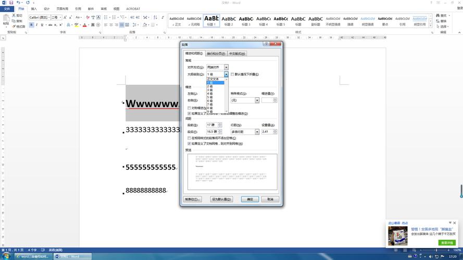Open the 插入 (Insert) ribbon tab

coord(34,9)
